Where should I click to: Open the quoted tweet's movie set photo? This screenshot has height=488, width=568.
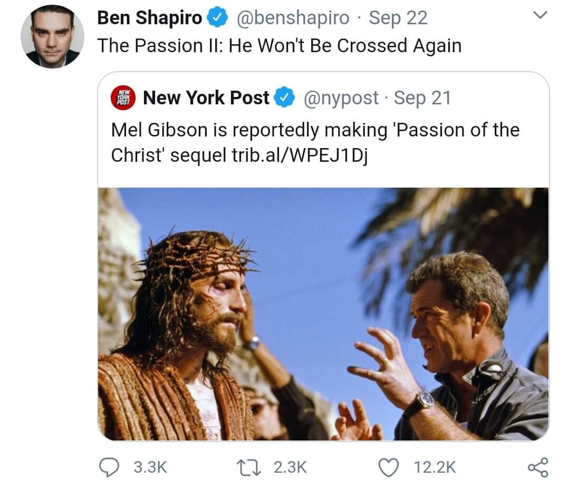(x=323, y=314)
